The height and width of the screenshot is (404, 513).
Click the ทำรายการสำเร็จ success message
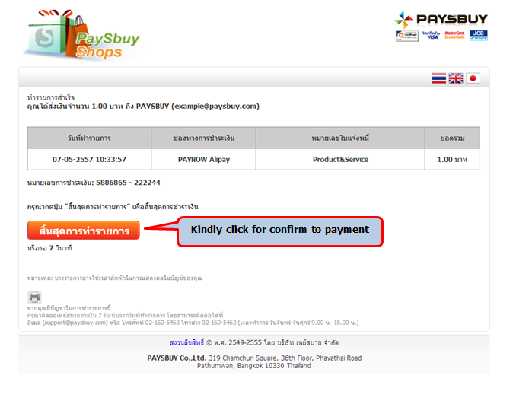[x=51, y=97]
